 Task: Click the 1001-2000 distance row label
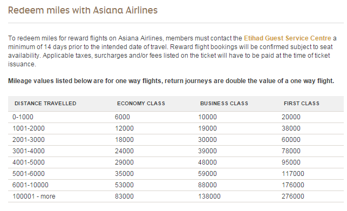29,128
